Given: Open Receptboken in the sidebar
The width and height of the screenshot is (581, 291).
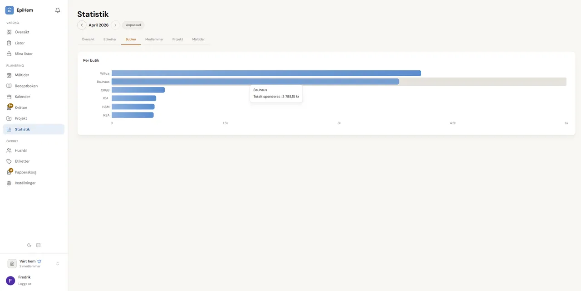Looking at the screenshot, I should click(34, 86).
